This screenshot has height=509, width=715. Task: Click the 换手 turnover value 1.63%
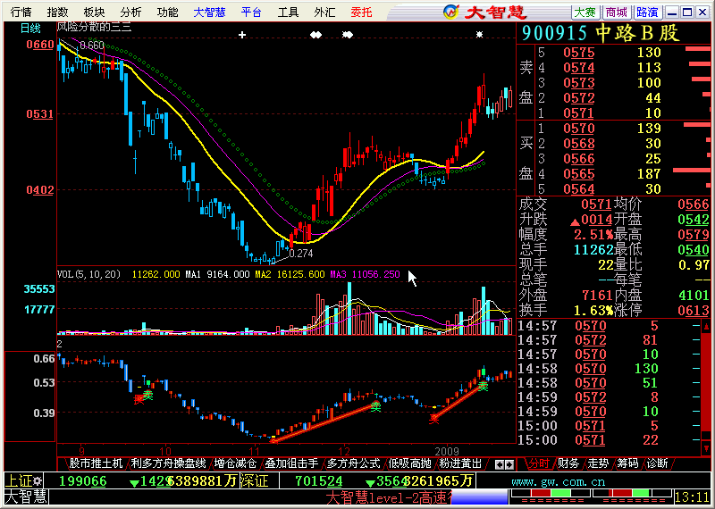[593, 311]
